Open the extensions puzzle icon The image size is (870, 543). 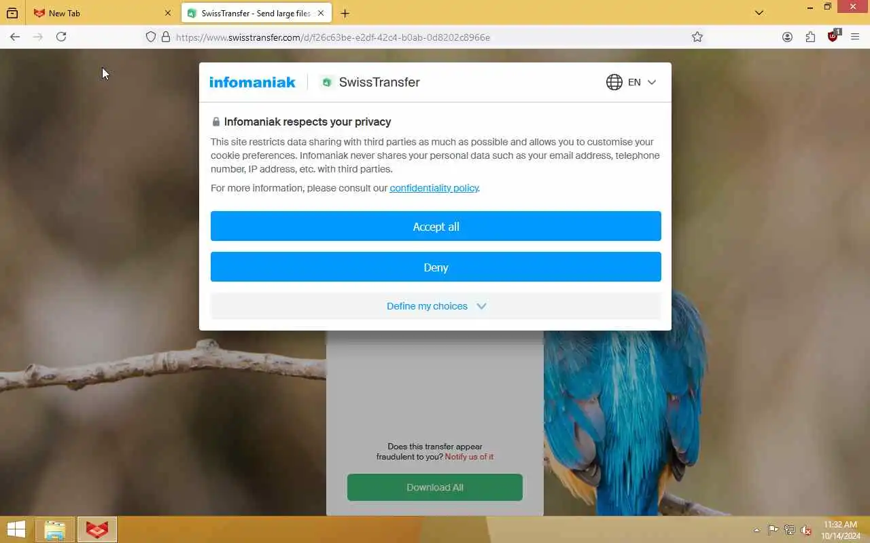(810, 37)
